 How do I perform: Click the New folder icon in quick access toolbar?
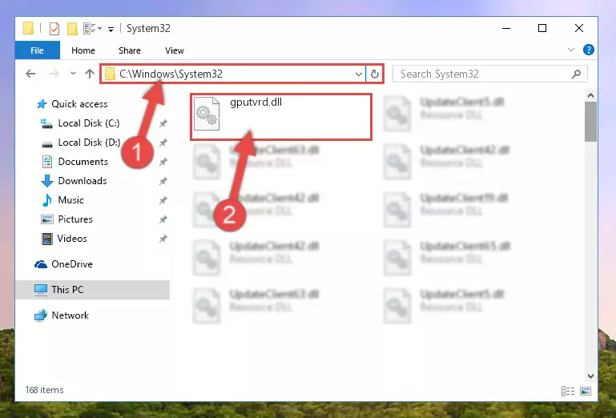point(72,29)
